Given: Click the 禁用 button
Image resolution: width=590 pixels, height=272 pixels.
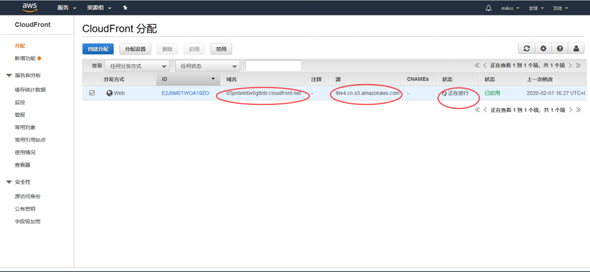Looking at the screenshot, I should [221, 49].
